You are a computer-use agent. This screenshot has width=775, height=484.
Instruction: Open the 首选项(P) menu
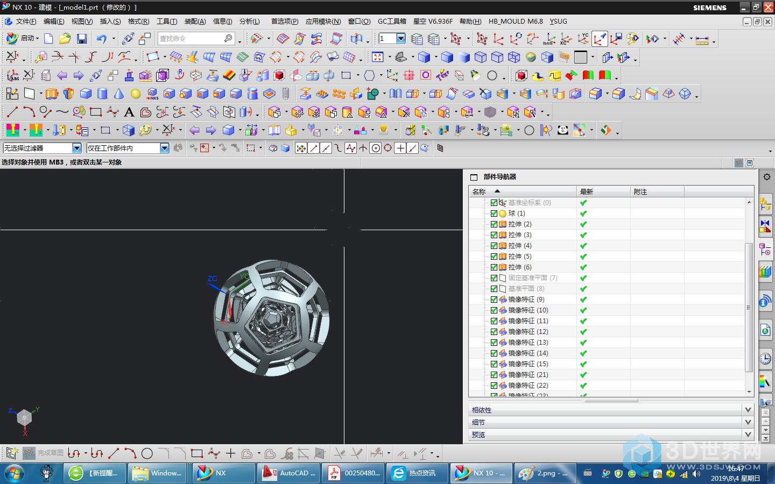tap(284, 22)
